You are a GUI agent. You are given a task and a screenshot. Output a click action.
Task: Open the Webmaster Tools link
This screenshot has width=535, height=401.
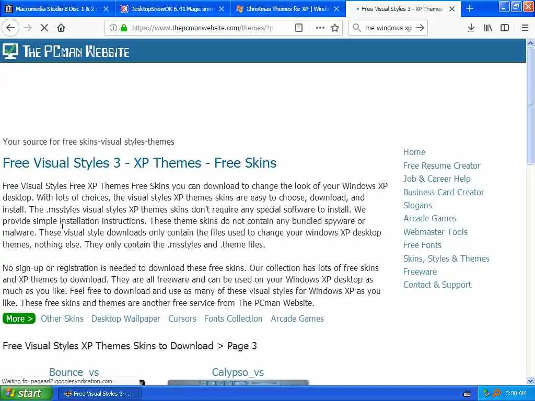(435, 232)
